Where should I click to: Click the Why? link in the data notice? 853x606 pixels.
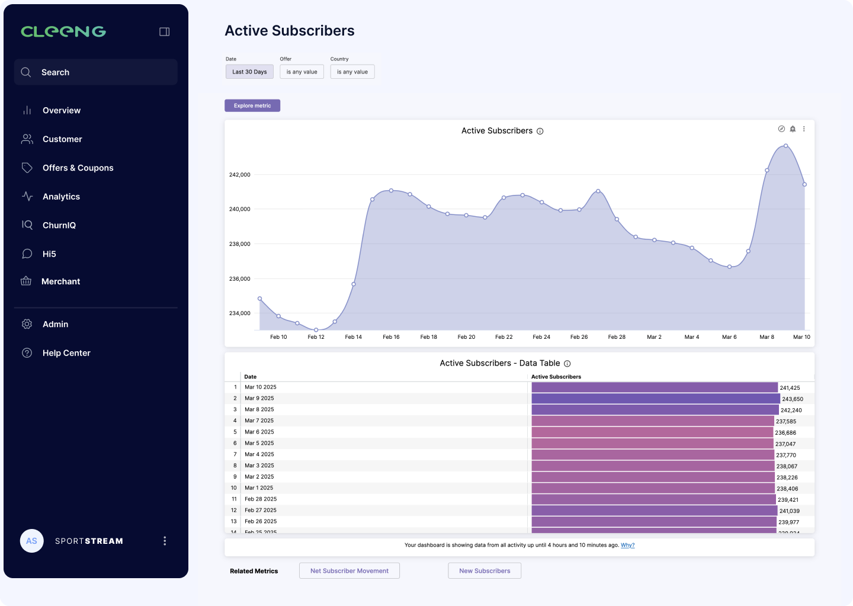pos(627,545)
